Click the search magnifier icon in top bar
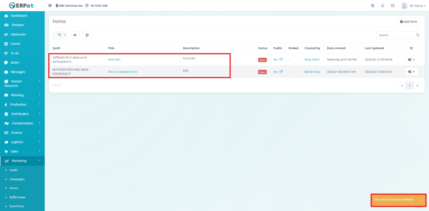The height and width of the screenshot is (211, 429). 373,6
